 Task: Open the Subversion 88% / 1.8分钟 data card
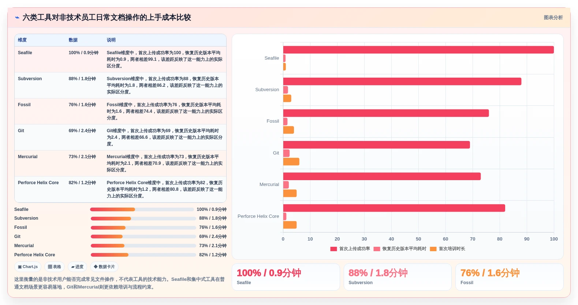point(398,277)
